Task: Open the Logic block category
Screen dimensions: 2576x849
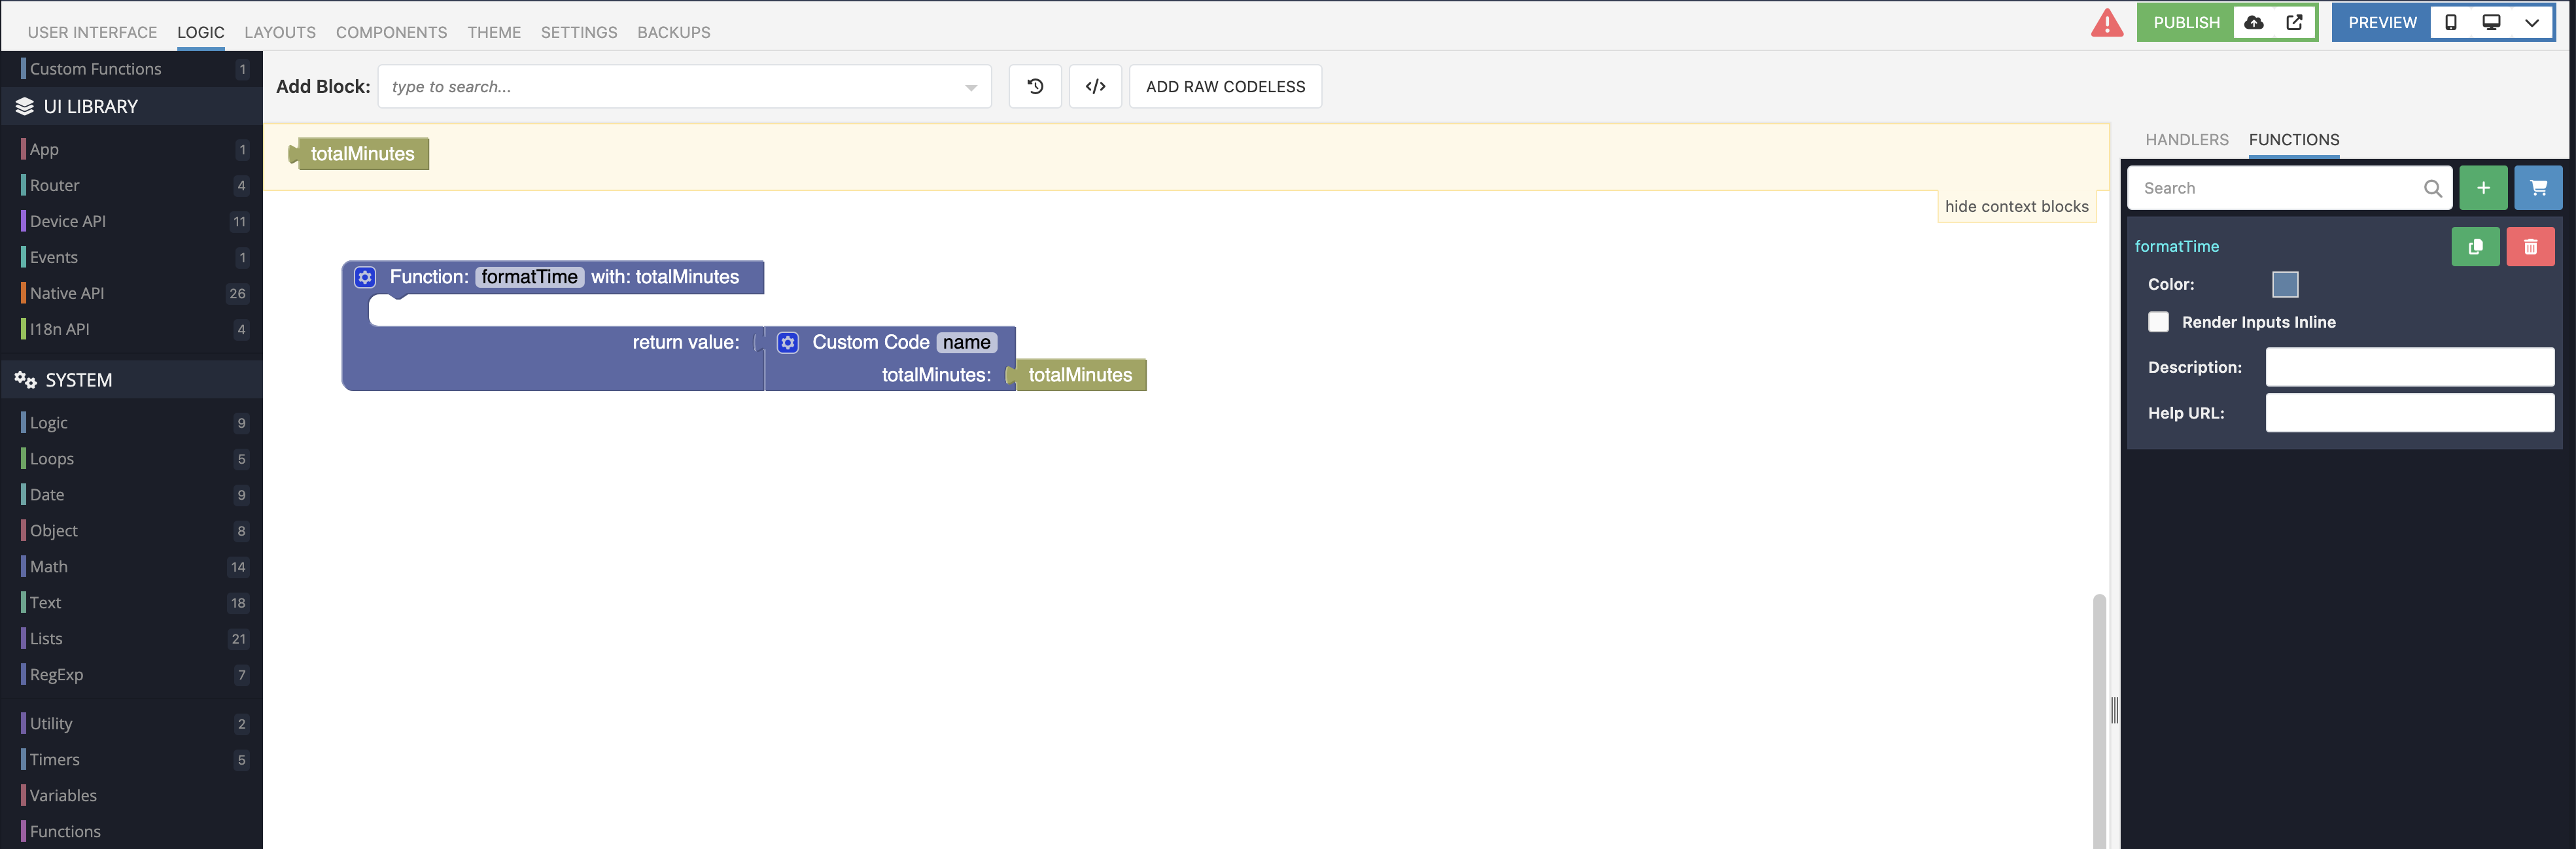Action: pyautogui.click(x=132, y=423)
